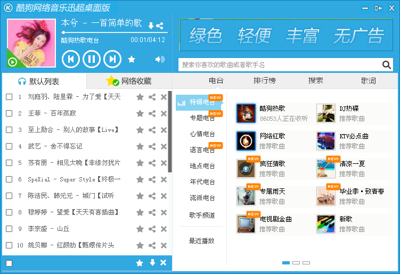This screenshot has width=400, height=274.
Task: Select the 地点电台 category
Action: (202, 166)
